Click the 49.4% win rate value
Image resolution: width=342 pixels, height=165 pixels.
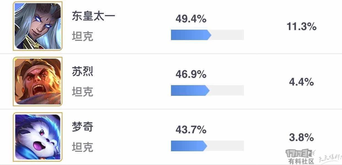coord(191,19)
